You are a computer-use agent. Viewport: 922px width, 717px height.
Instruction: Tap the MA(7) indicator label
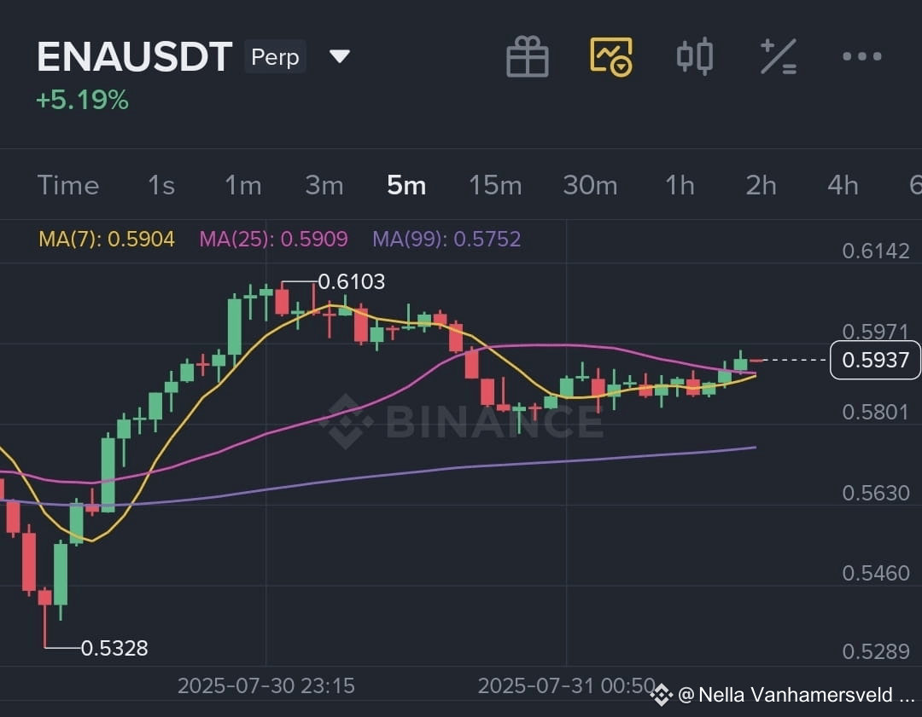pos(107,239)
